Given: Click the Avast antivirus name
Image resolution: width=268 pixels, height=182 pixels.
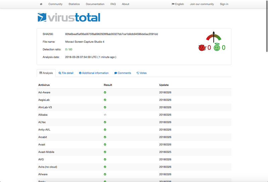Looking at the screenshot, I should [x=42, y=145].
